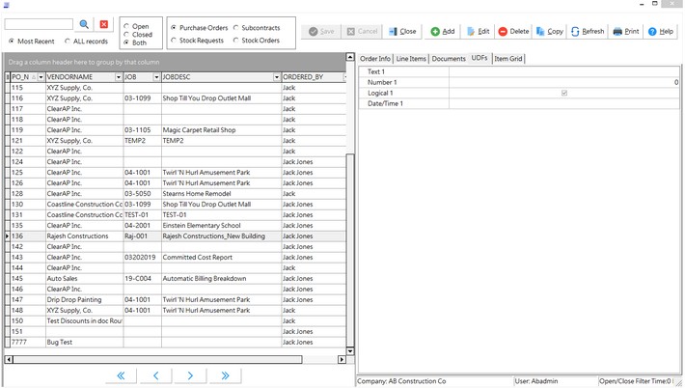Go to the previous record arrow

point(155,375)
